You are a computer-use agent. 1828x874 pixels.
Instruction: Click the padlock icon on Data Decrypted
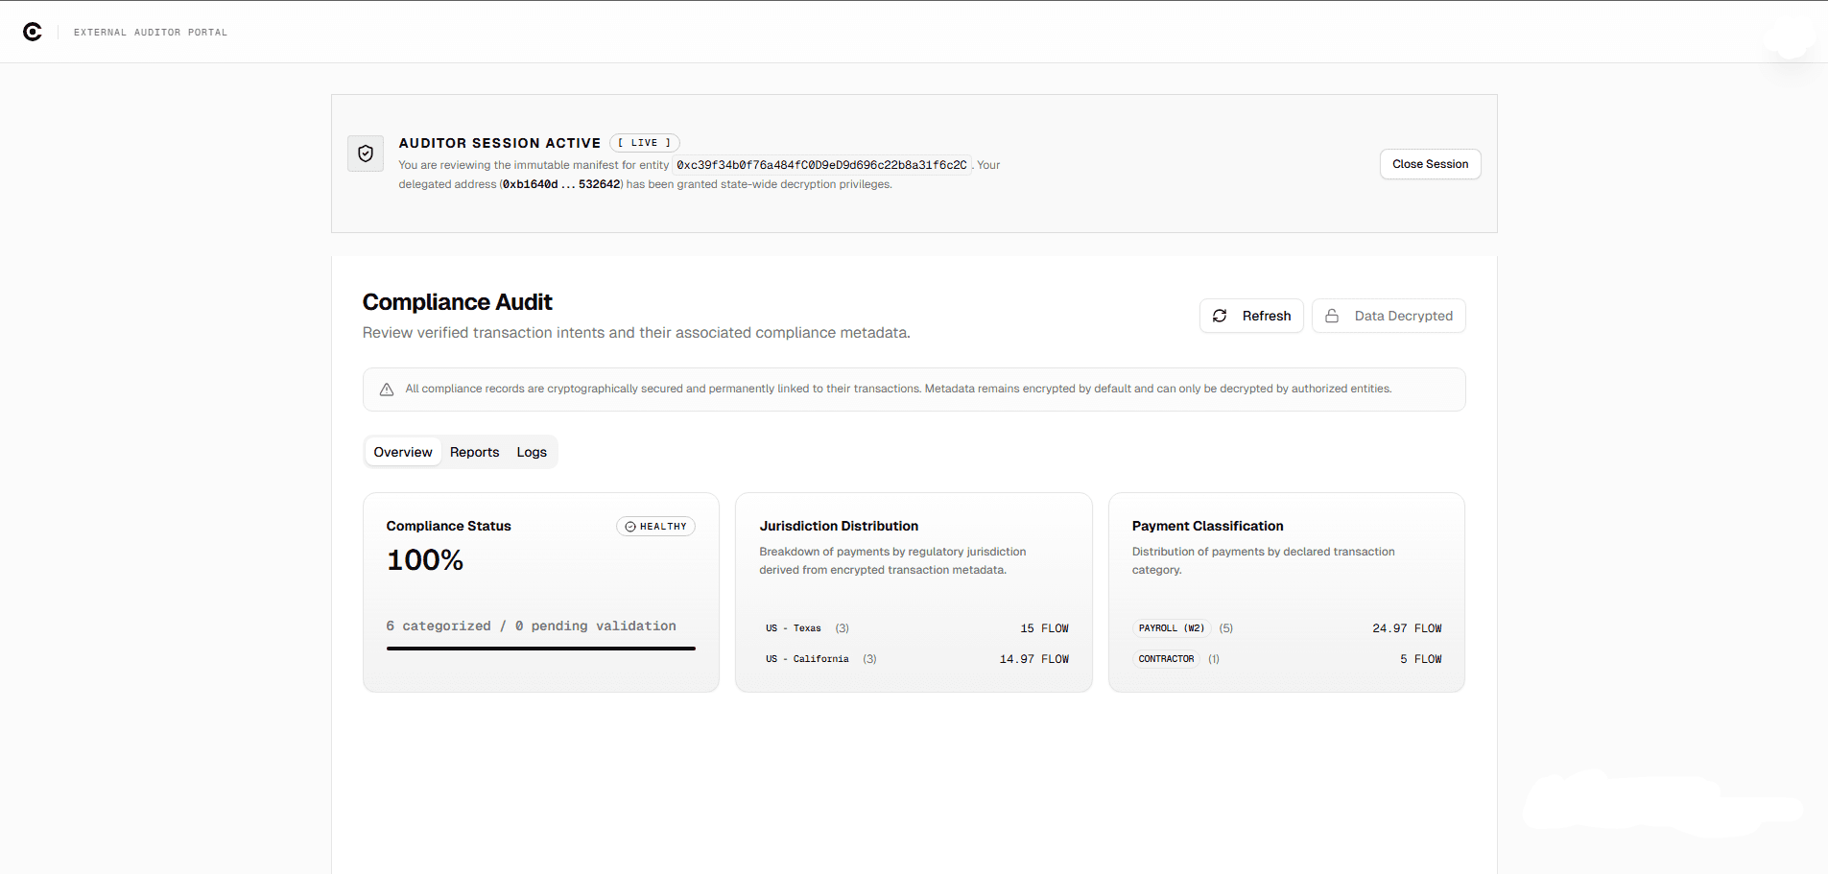point(1331,316)
